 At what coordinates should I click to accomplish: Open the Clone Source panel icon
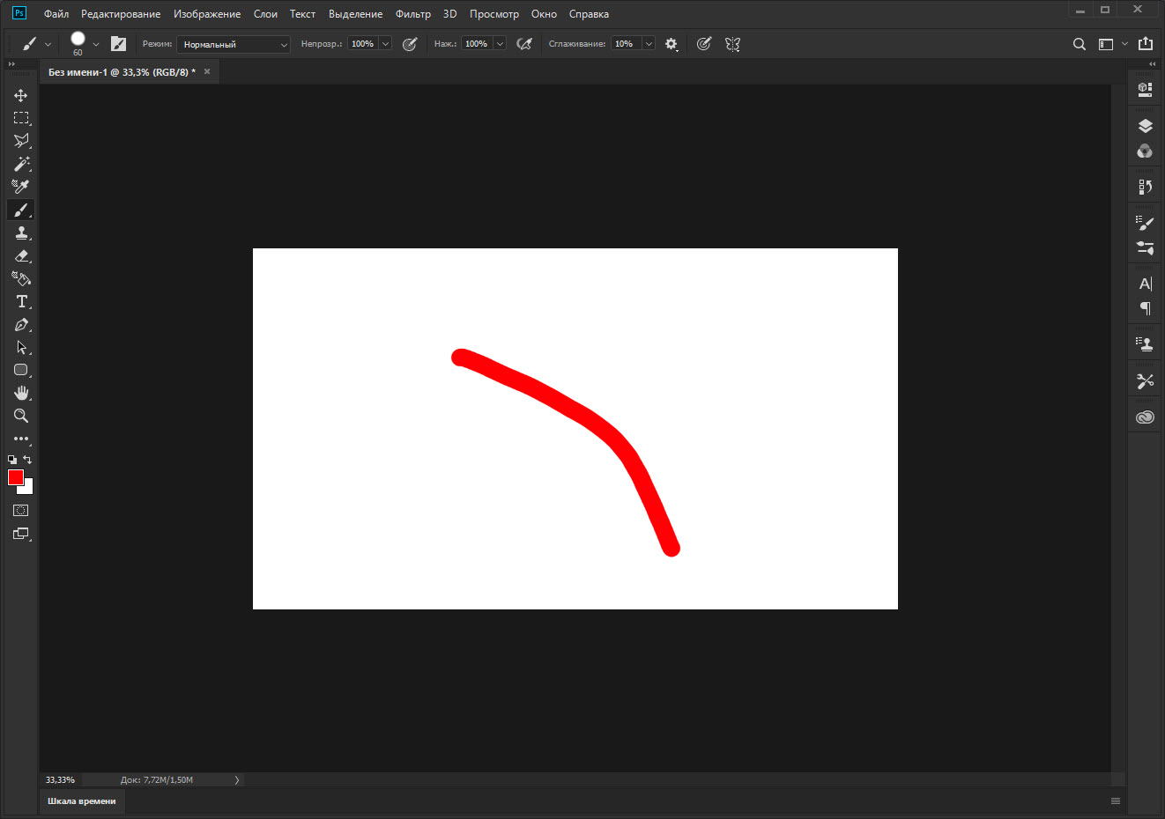tap(1146, 344)
